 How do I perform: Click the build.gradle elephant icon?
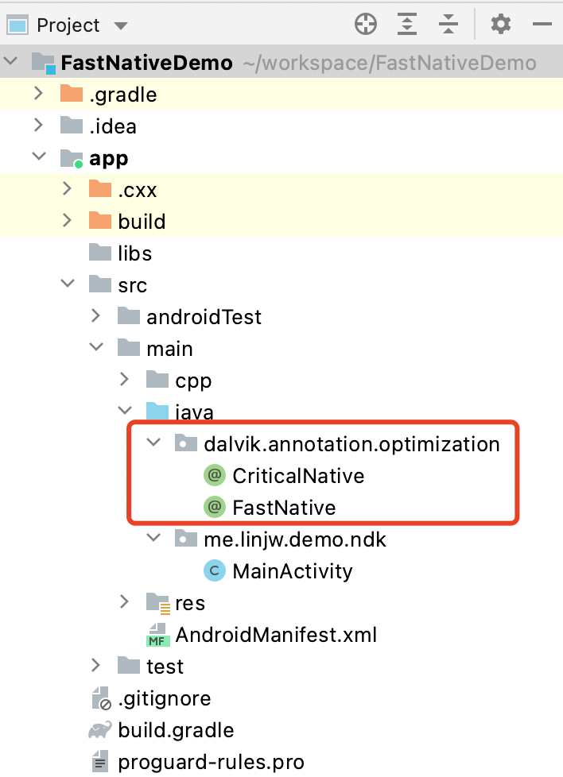99,730
